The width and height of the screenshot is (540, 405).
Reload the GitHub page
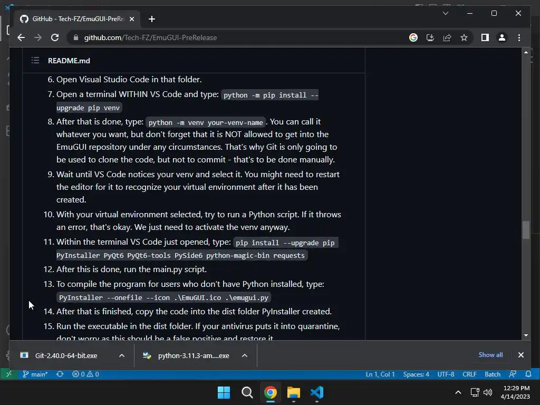pos(55,37)
